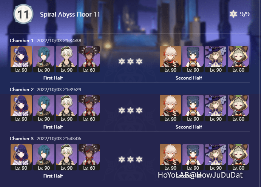Select Bennett portrait in Chamber 3 first half
Screen dimensions: 261x187
[66, 157]
